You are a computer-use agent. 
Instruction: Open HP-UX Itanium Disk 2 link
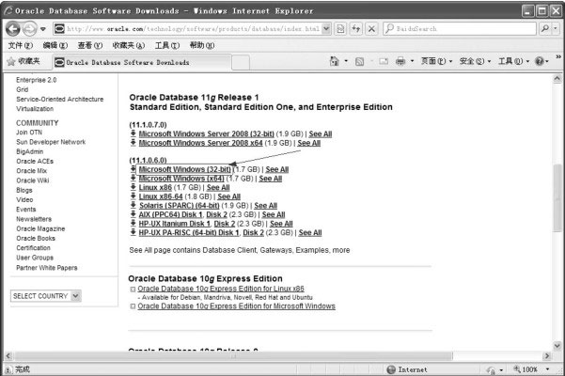tap(225, 224)
